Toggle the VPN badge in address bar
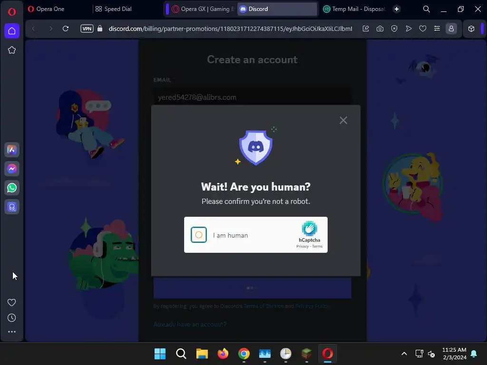487x365 pixels. [x=87, y=29]
